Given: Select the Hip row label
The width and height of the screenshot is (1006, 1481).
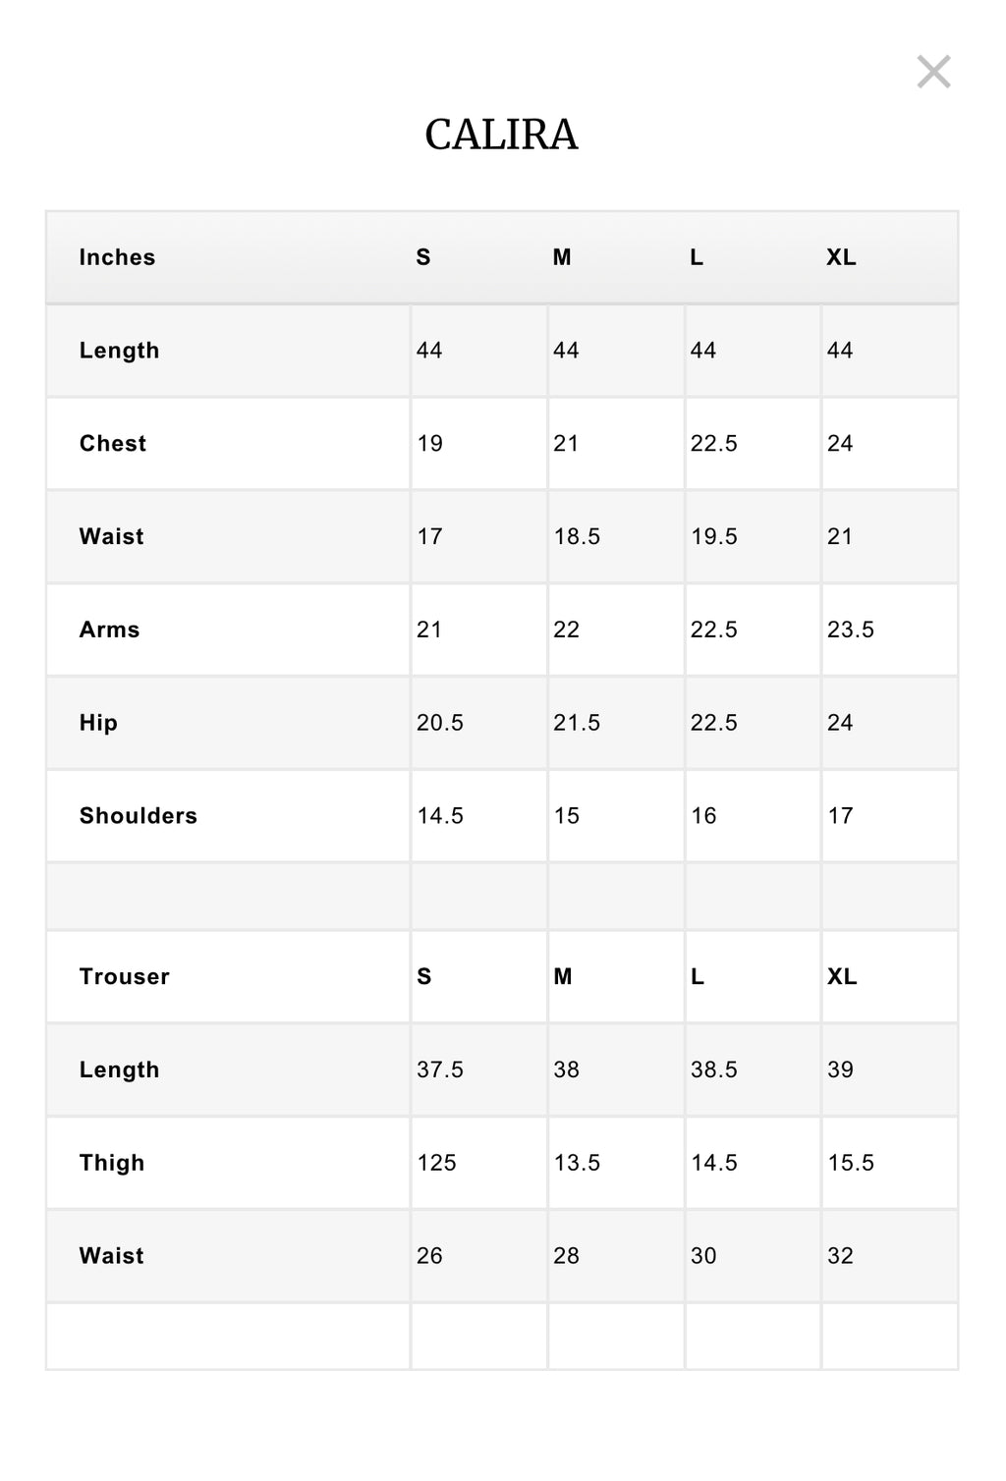Looking at the screenshot, I should click(98, 723).
